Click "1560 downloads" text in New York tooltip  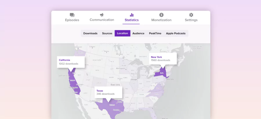pyautogui.click(x=161, y=60)
